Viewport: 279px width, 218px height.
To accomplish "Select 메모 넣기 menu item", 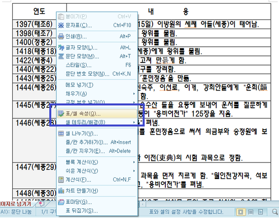I will click(97, 85).
